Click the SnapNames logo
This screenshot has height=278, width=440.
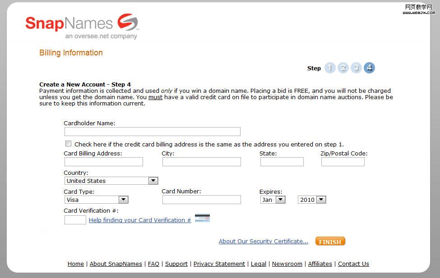(82, 26)
